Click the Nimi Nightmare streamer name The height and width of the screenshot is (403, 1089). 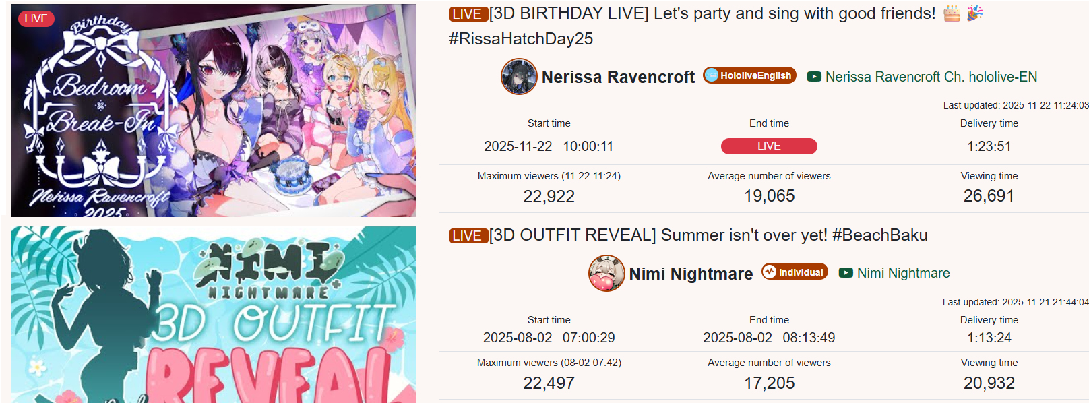tap(691, 274)
